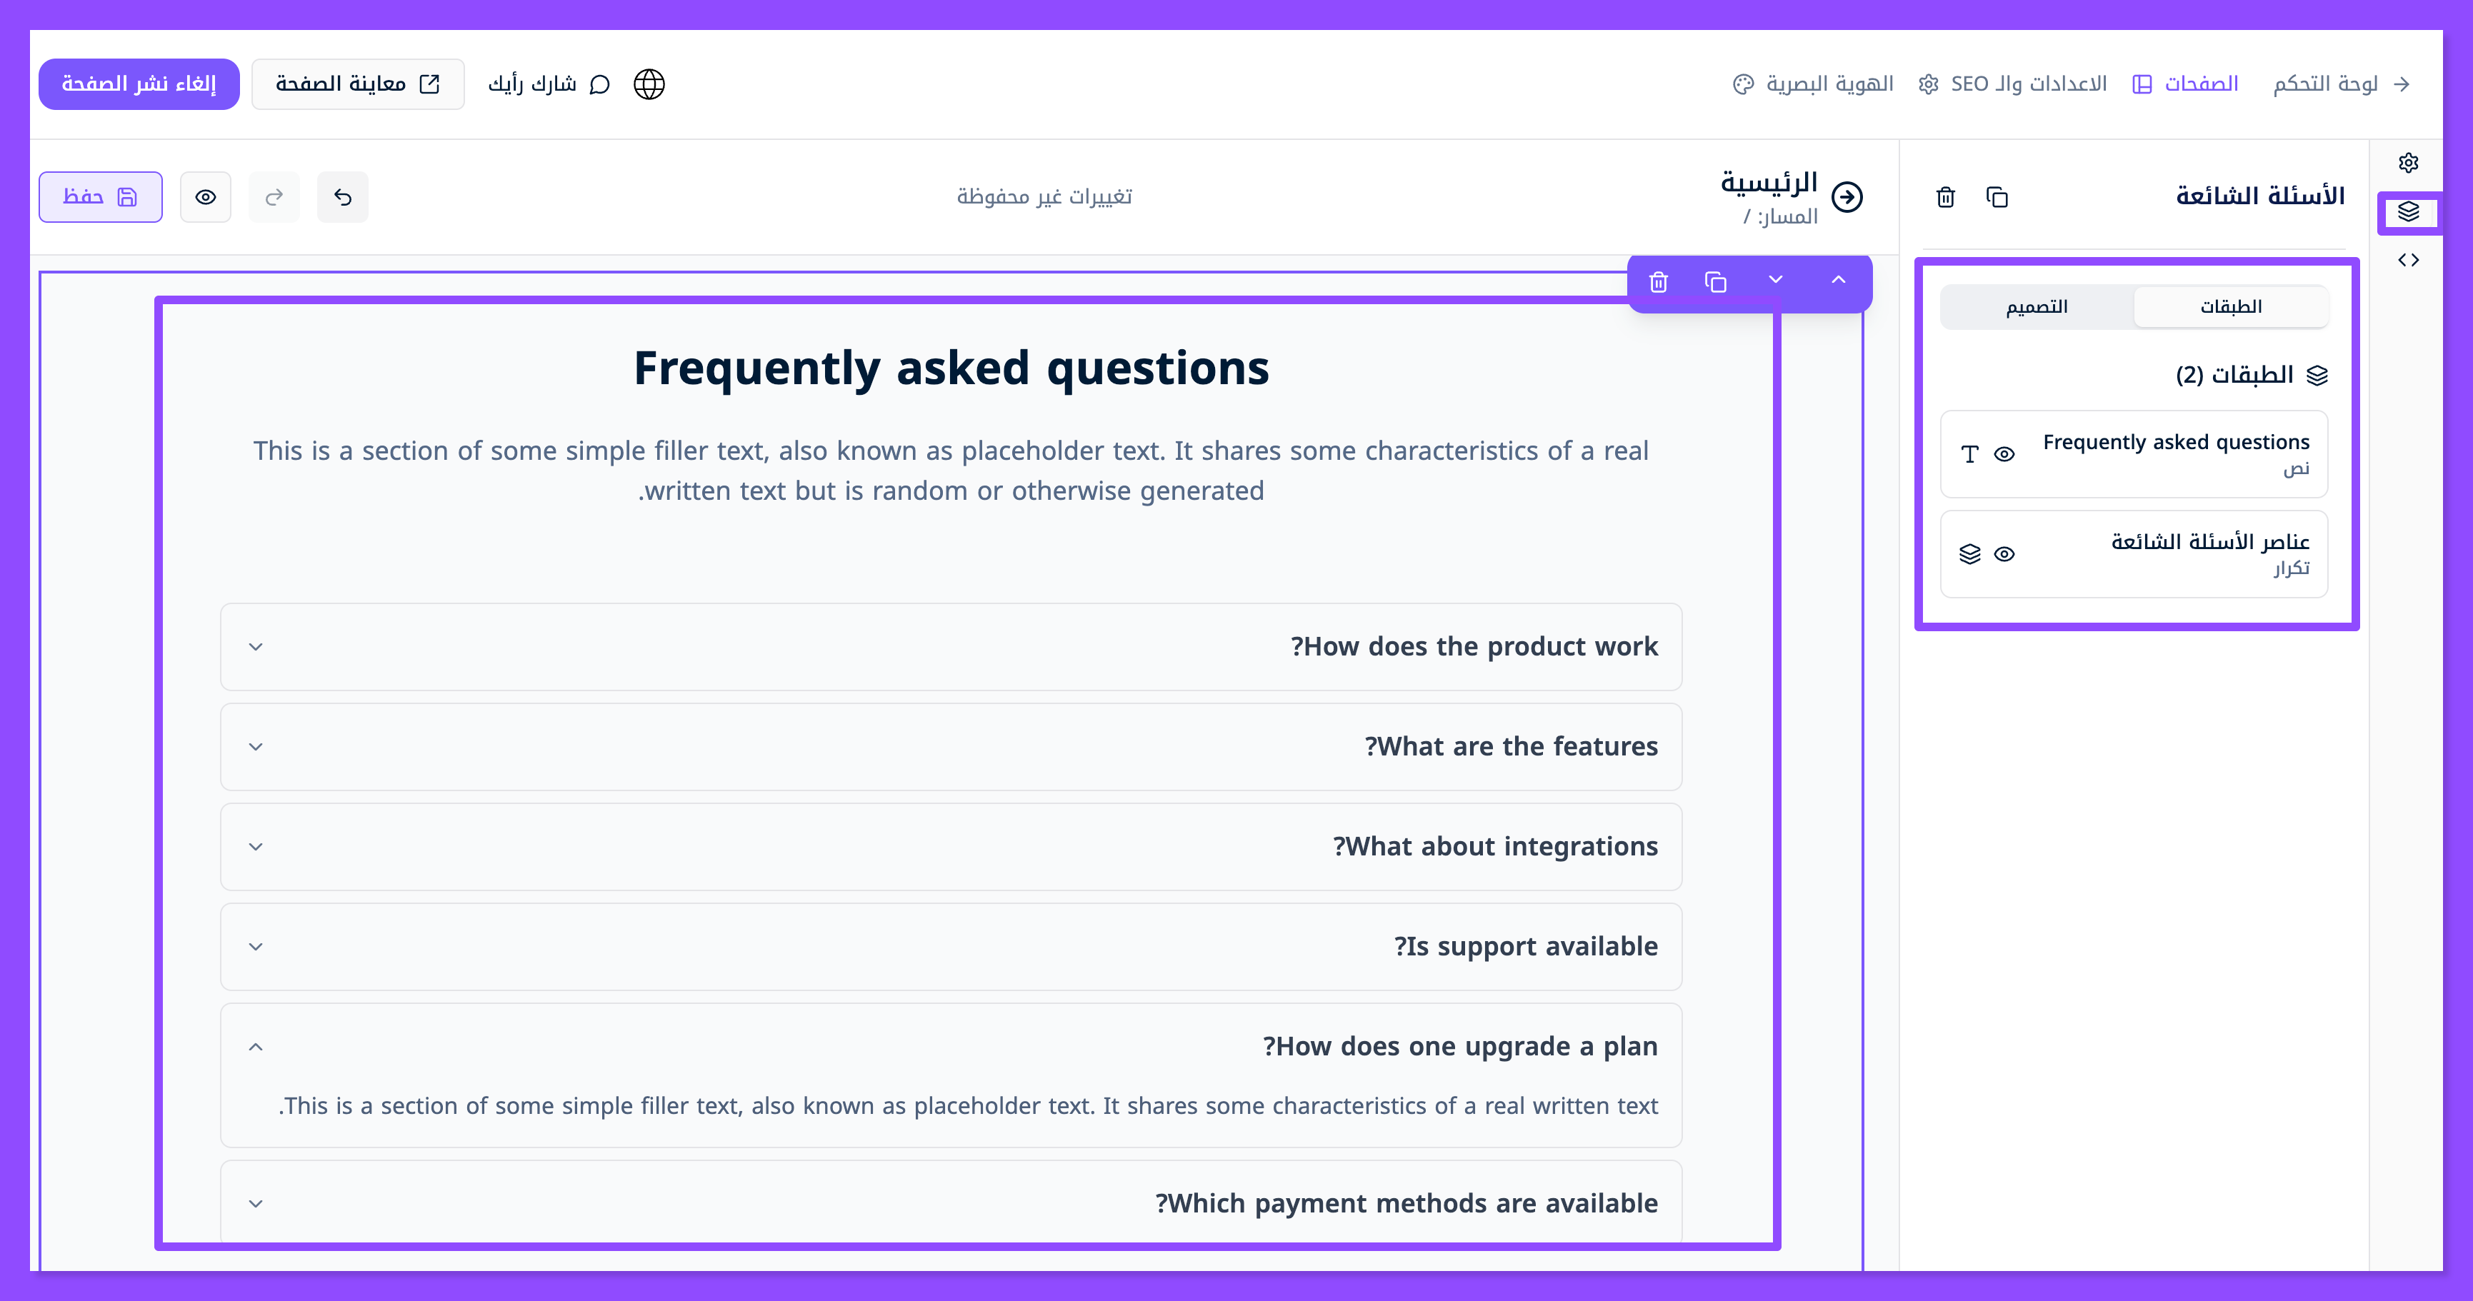Open the الهوية البصرية menu item
The image size is (2473, 1301).
pos(1814,84)
